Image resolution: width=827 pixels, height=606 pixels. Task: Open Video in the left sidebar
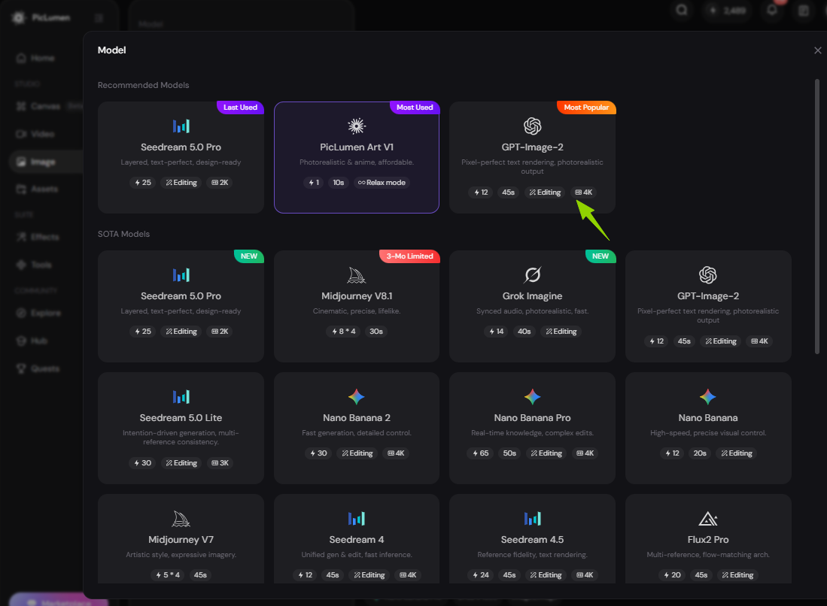35,134
